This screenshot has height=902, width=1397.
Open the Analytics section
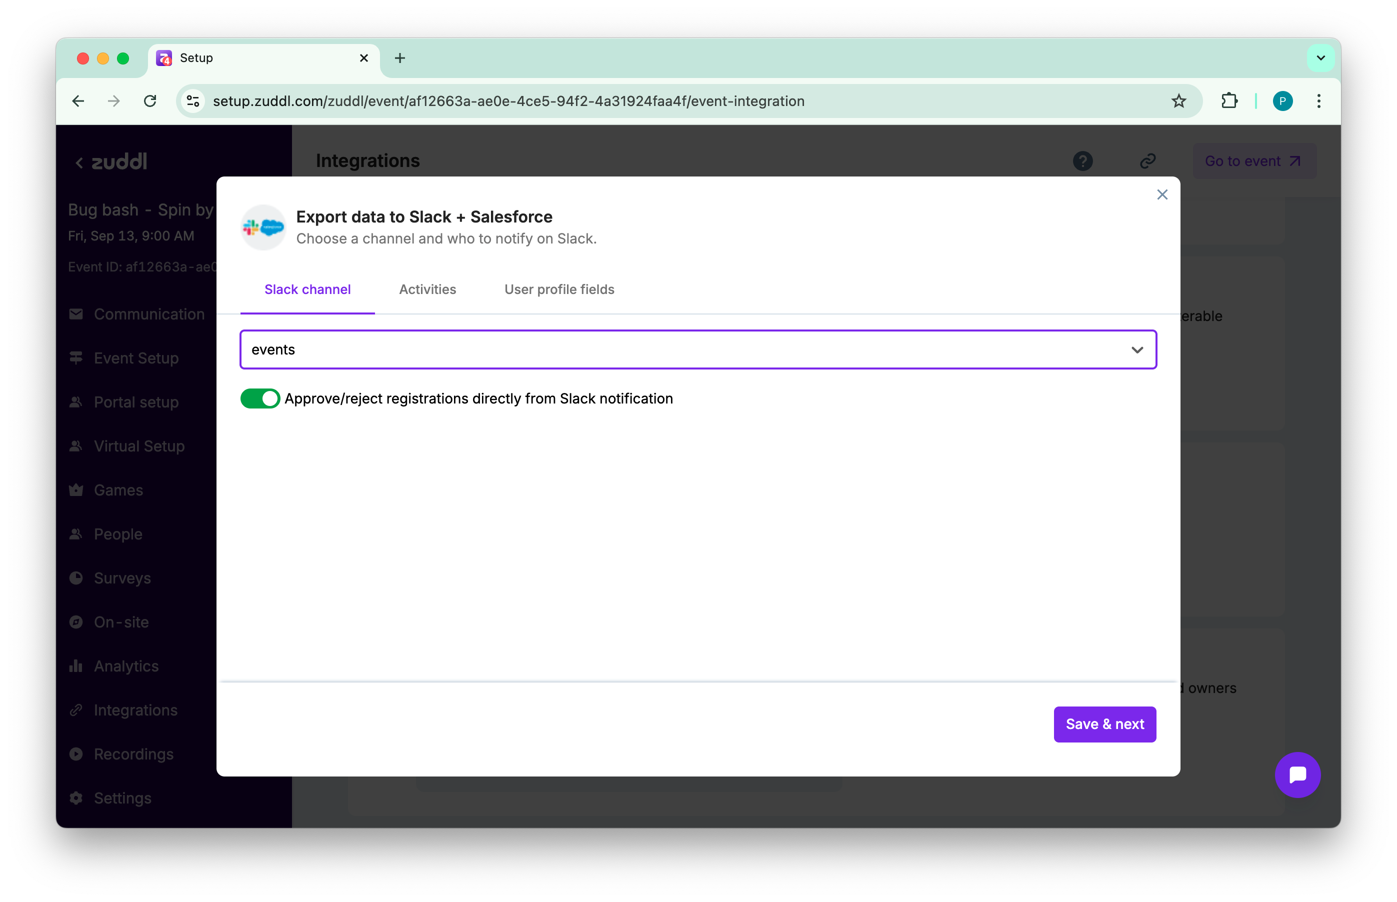click(x=126, y=666)
